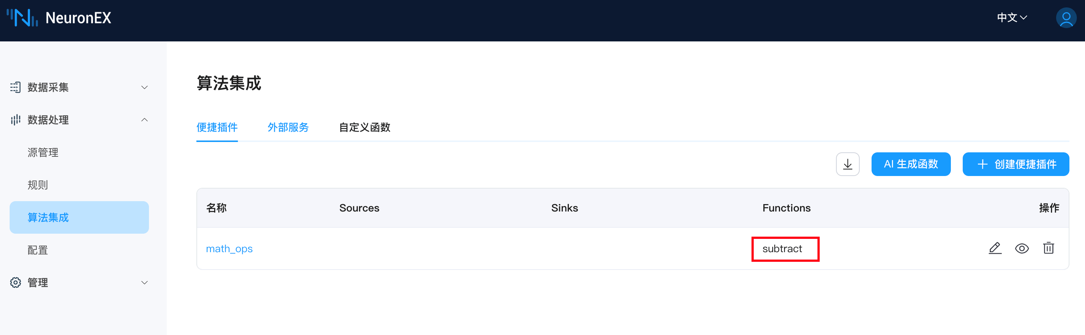Delete math_ops plugin using trash icon
1085x335 pixels.
(1048, 248)
